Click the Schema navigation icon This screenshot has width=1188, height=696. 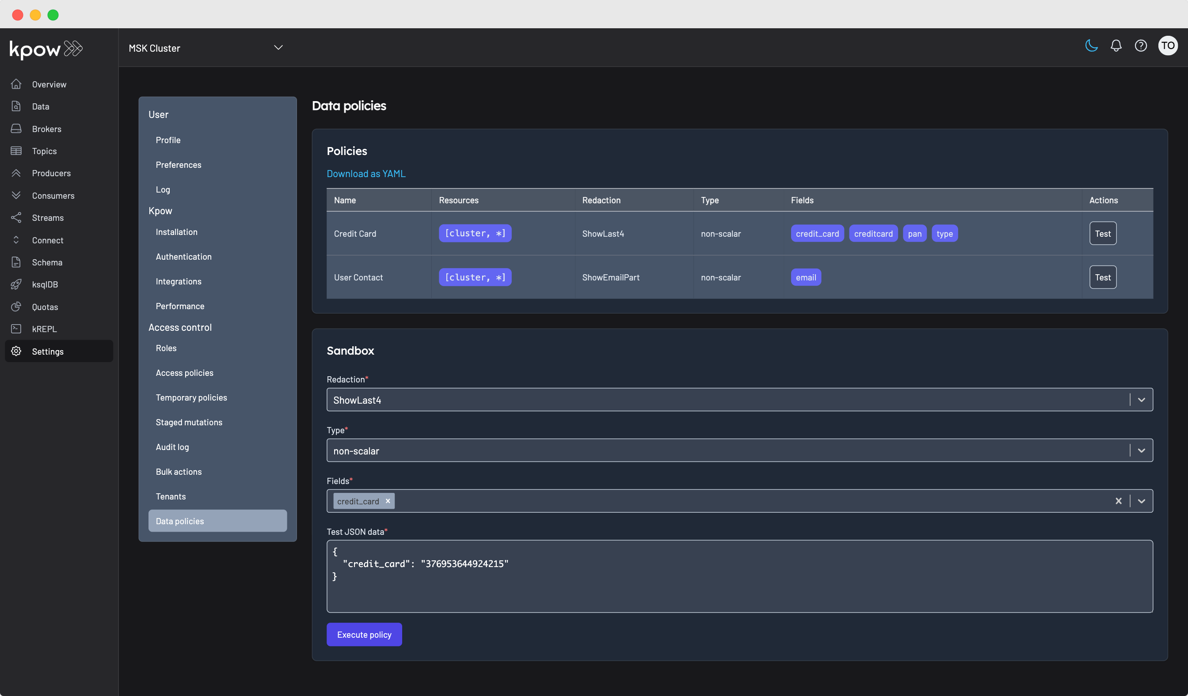tap(17, 262)
